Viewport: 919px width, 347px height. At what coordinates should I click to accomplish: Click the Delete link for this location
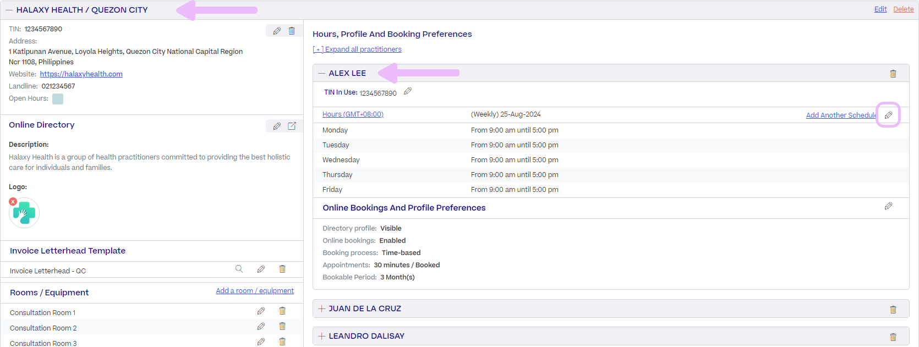tap(904, 9)
